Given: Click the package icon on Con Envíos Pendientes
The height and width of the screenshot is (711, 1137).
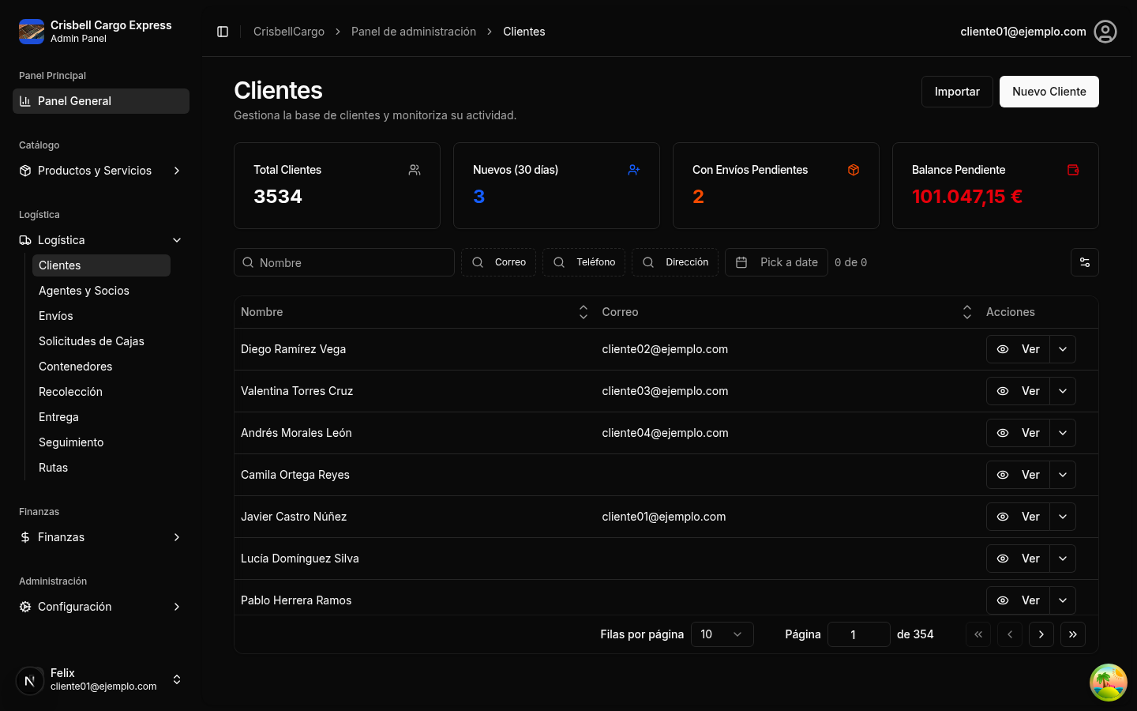Looking at the screenshot, I should pyautogui.click(x=853, y=169).
